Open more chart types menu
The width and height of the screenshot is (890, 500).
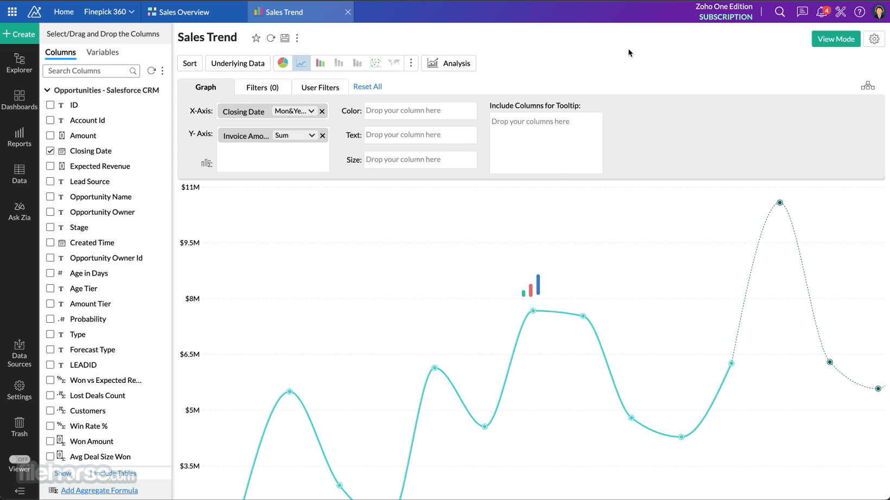411,63
